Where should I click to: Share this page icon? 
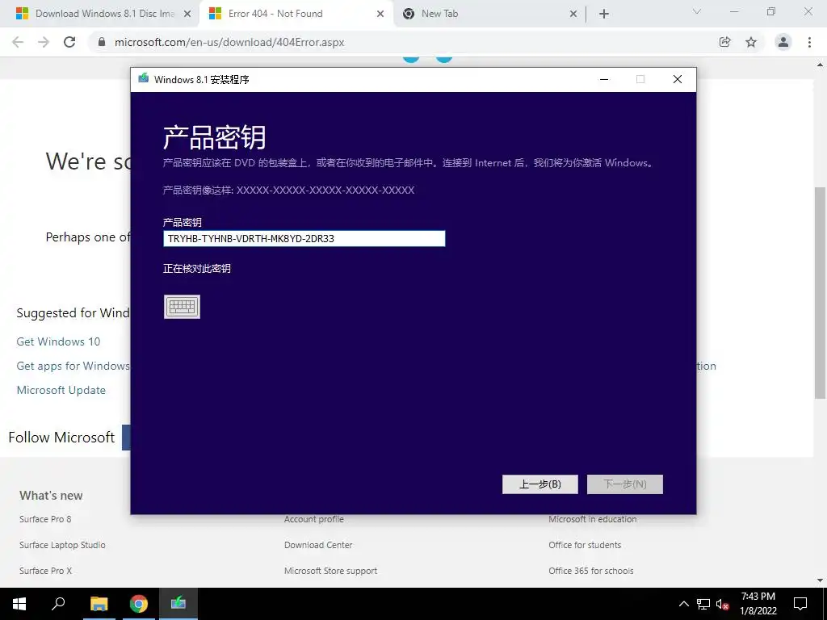pos(725,42)
